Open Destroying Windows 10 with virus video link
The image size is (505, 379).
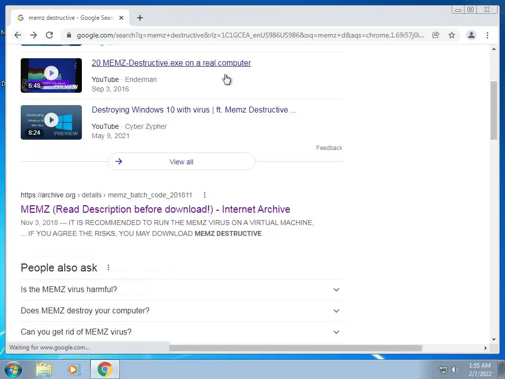point(194,110)
